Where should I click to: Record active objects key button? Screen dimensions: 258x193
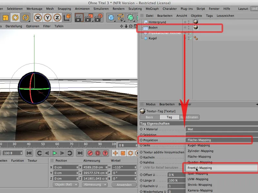[x=90, y=153]
